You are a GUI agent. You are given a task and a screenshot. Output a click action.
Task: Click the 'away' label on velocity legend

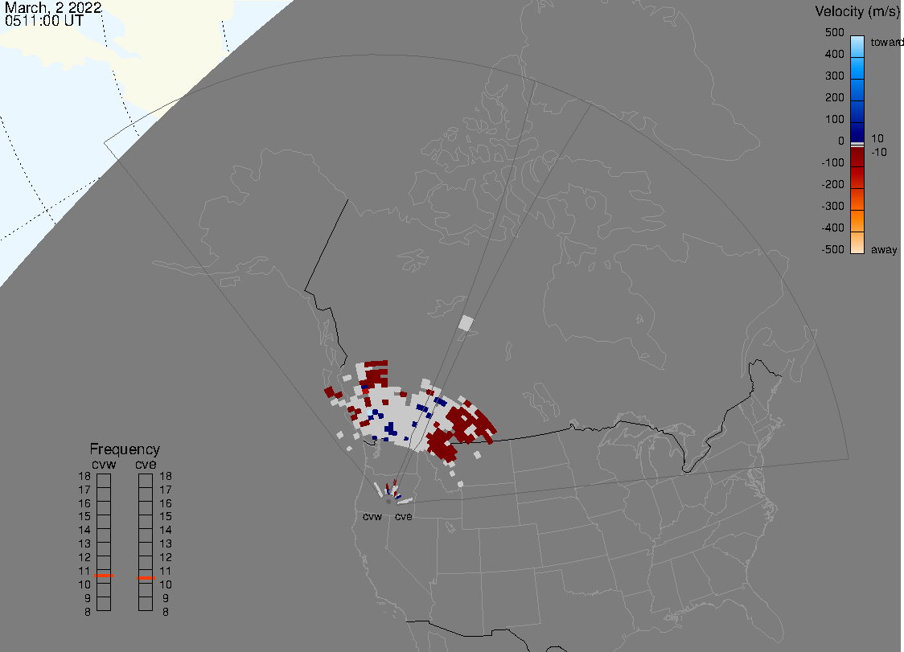(884, 249)
